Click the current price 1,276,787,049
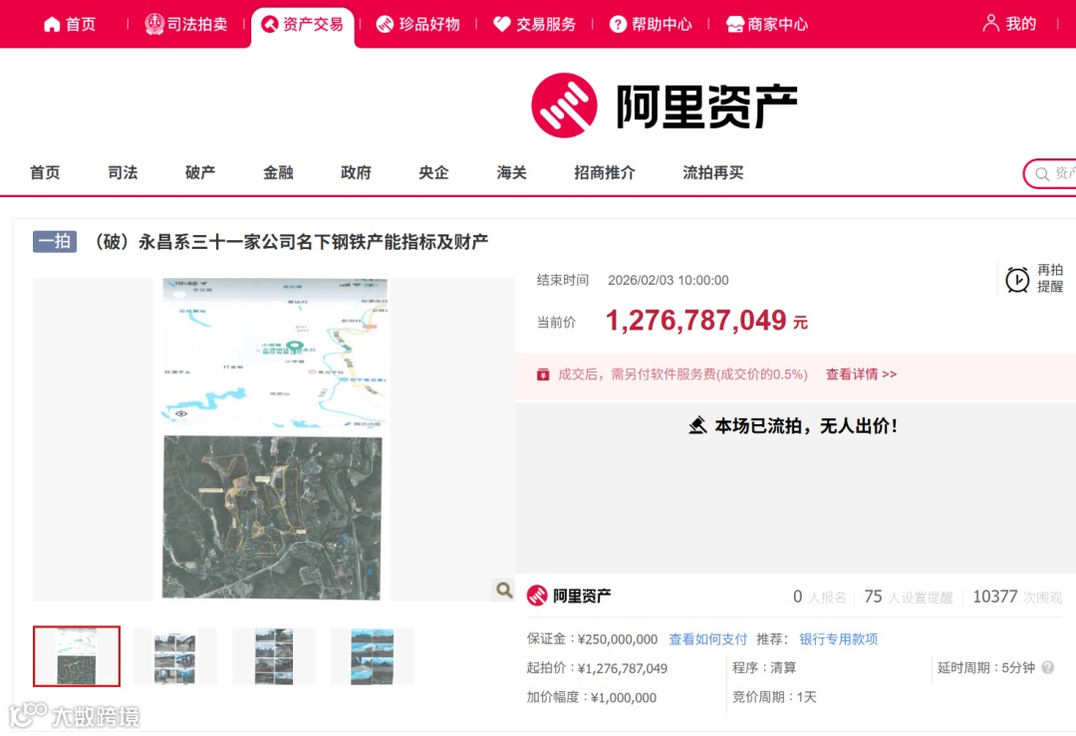This screenshot has width=1076, height=736. (695, 321)
